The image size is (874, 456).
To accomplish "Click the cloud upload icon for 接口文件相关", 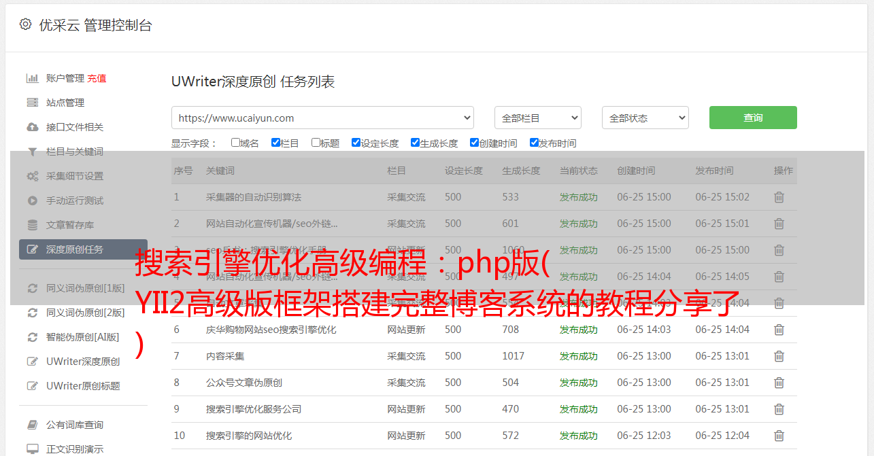I will coord(32,127).
